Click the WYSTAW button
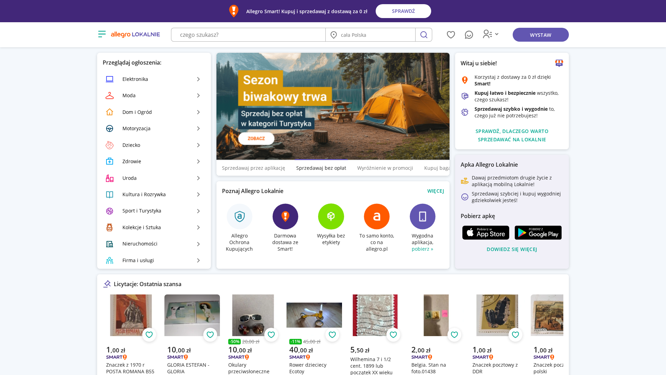 click(541, 35)
